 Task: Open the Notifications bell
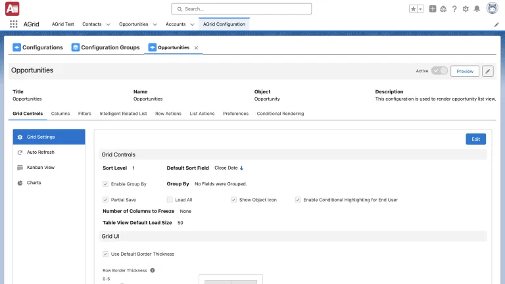click(x=477, y=9)
